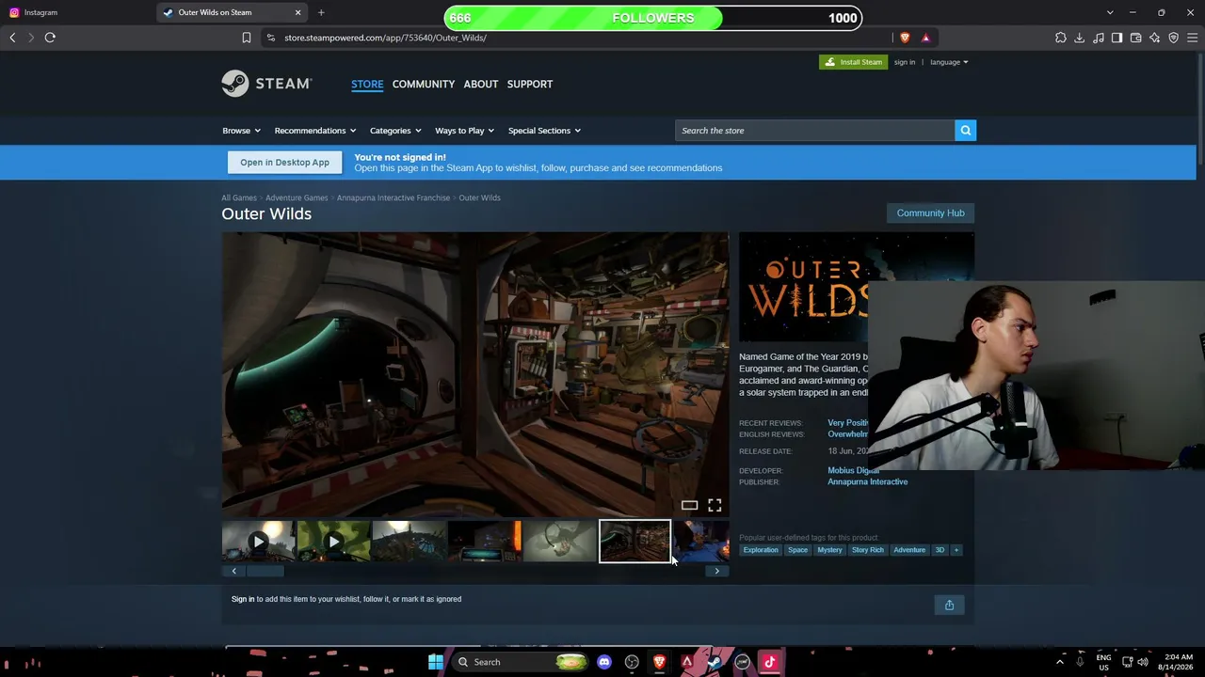Select the highlighted ship interior thumbnail
Screen dimensions: 1205x677
(x=635, y=542)
